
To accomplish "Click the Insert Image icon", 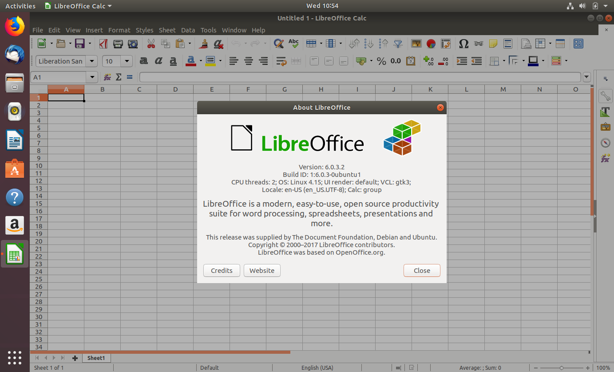I will point(416,44).
